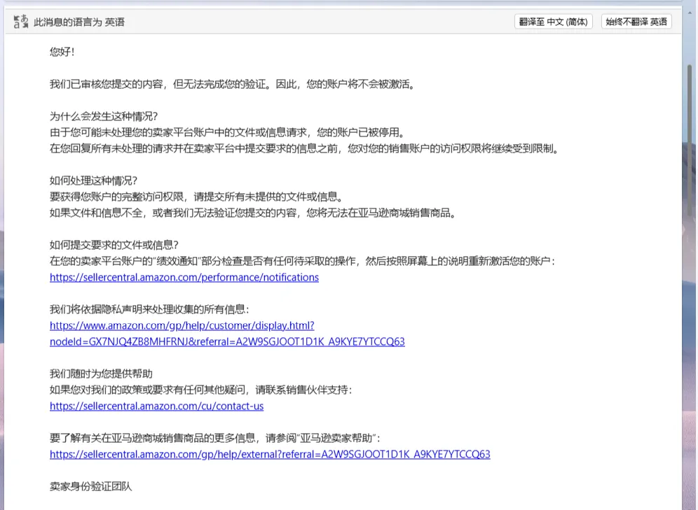This screenshot has height=510, width=698.
Task: Open the sellercentral performance/notifications link
Action: click(184, 277)
